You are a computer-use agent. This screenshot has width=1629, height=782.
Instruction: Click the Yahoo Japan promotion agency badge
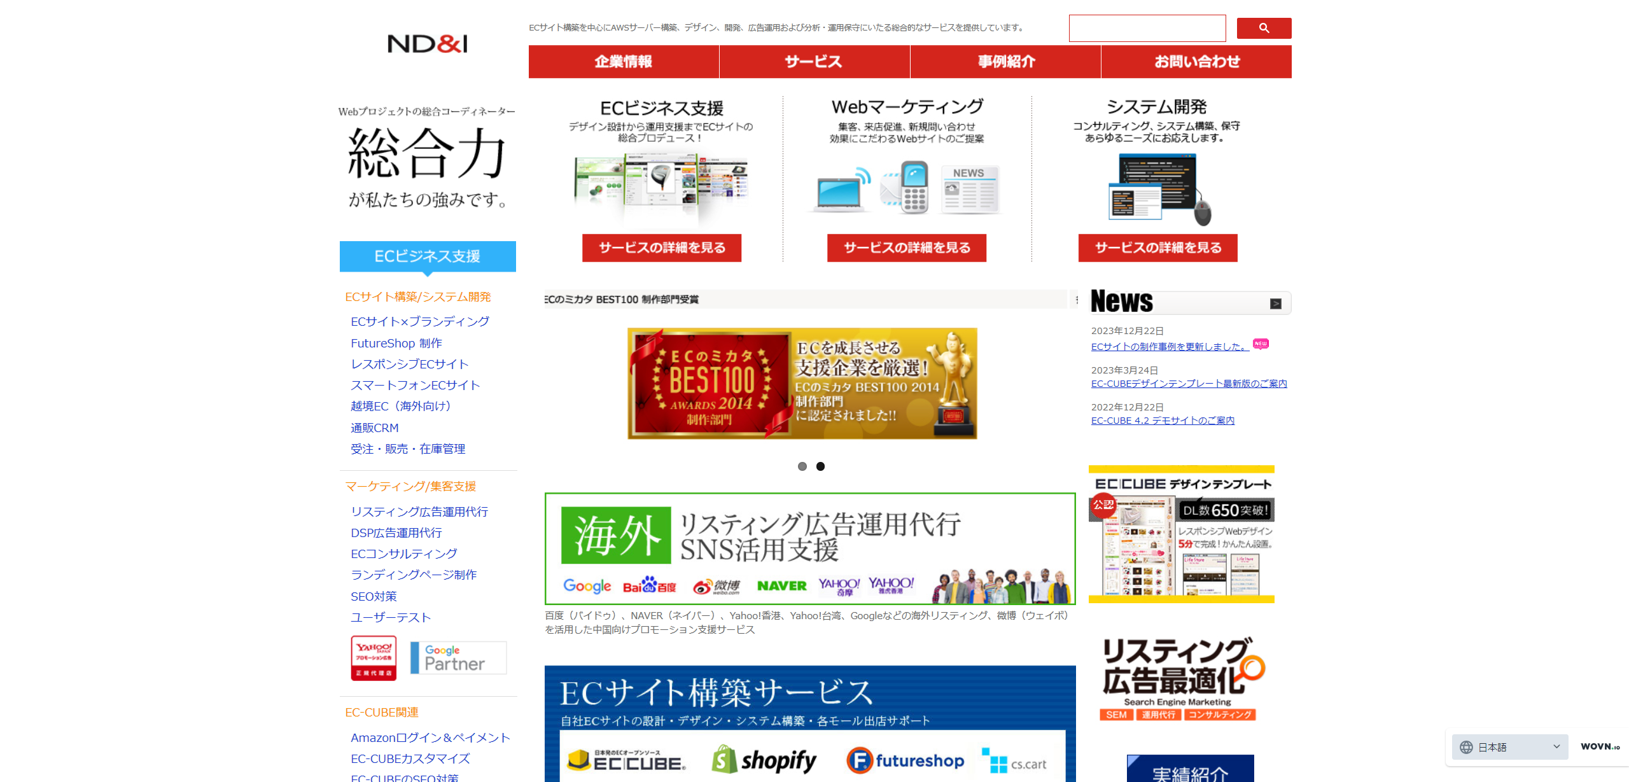coord(374,658)
